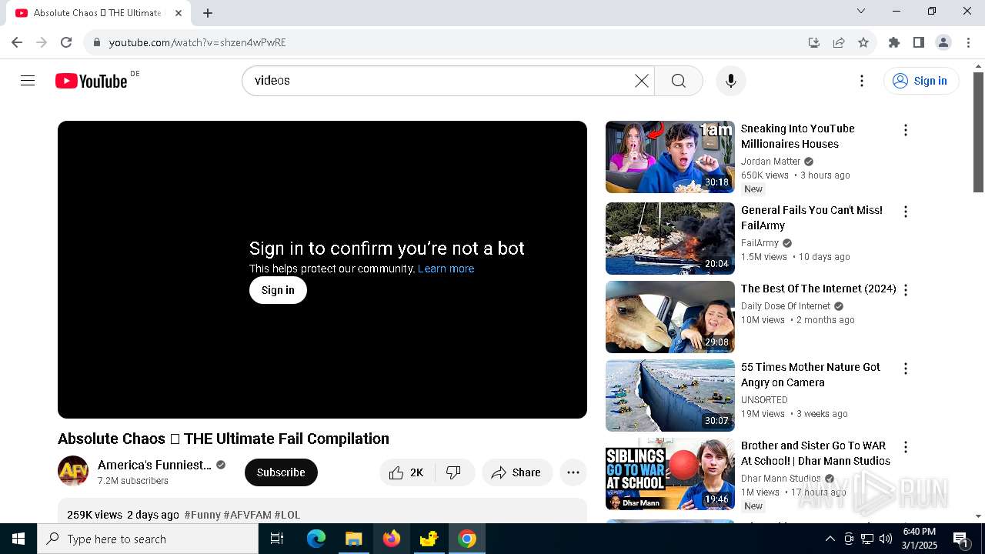Show hidden system tray icons
The image size is (985, 554).
pos(830,539)
